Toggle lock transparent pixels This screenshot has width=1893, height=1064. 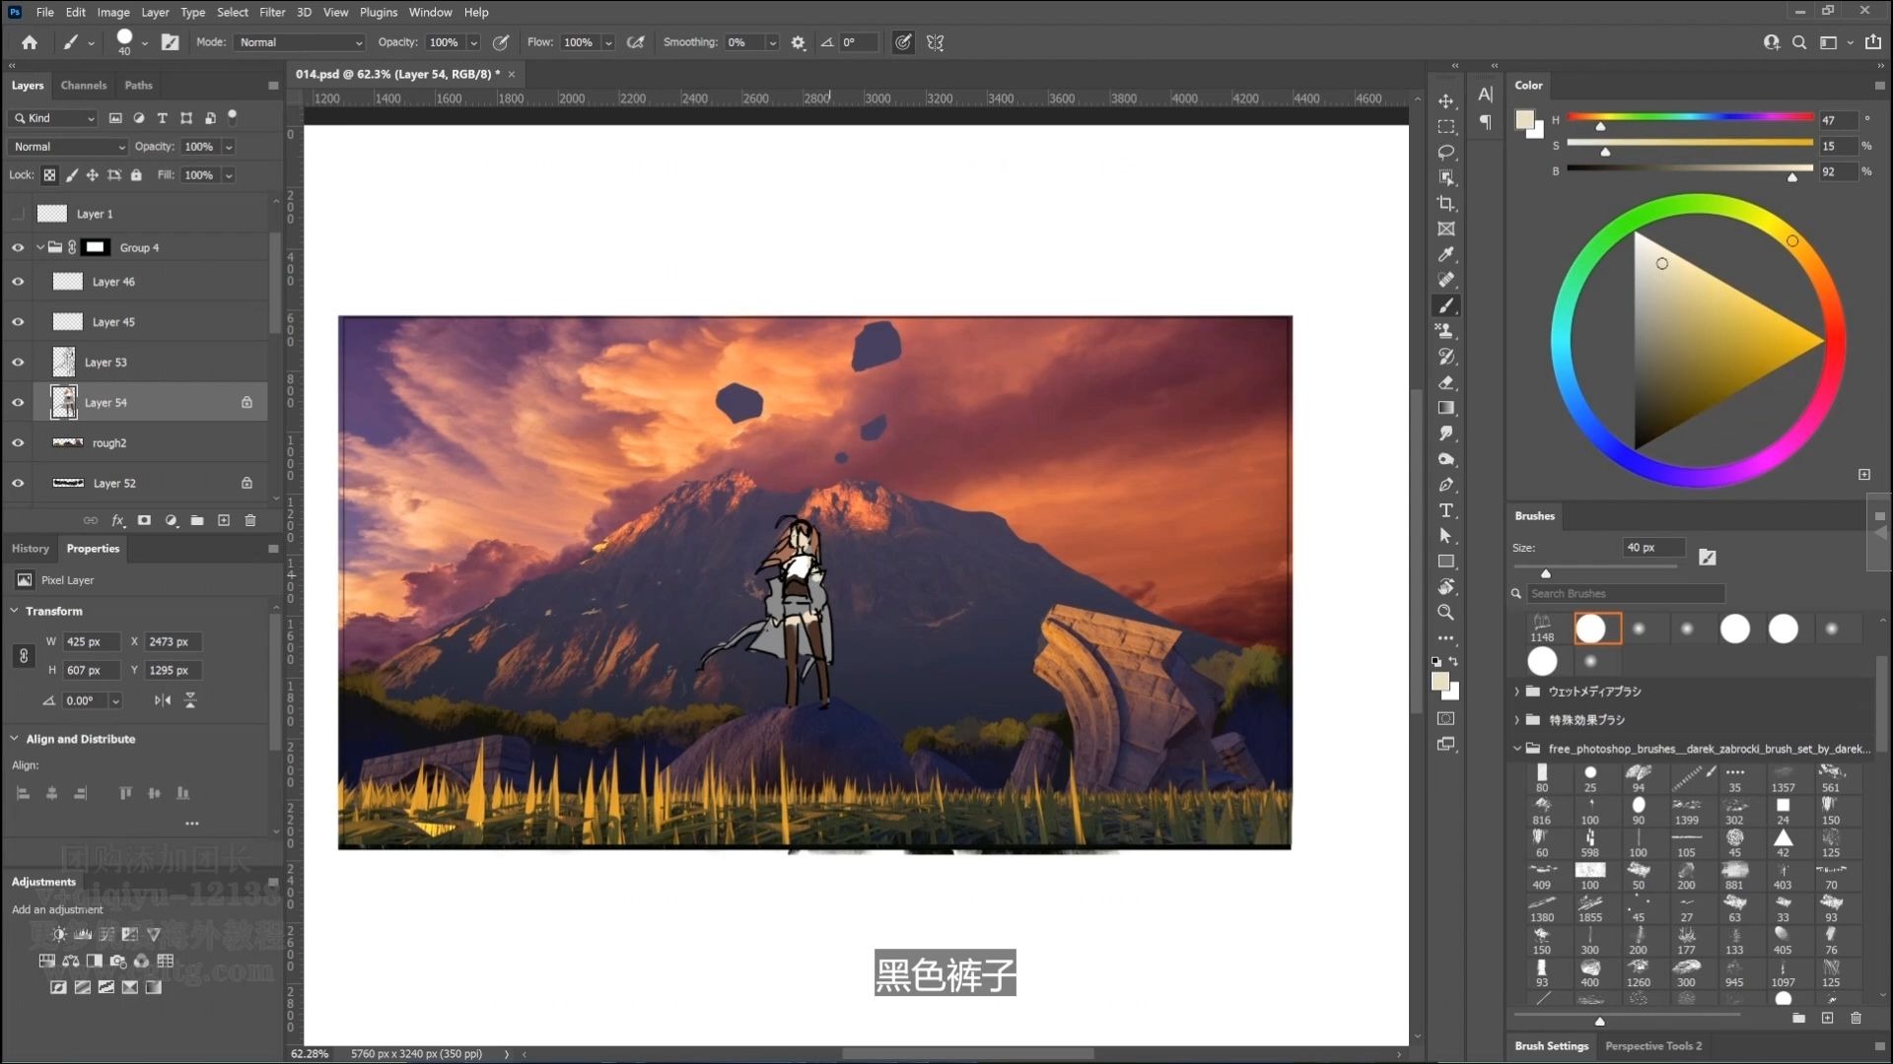point(49,175)
